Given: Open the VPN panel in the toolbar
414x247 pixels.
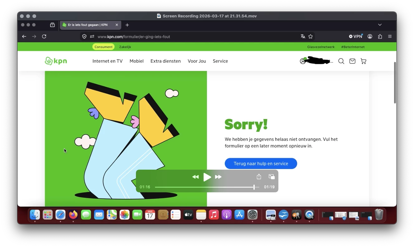Looking at the screenshot, I should tap(356, 36).
